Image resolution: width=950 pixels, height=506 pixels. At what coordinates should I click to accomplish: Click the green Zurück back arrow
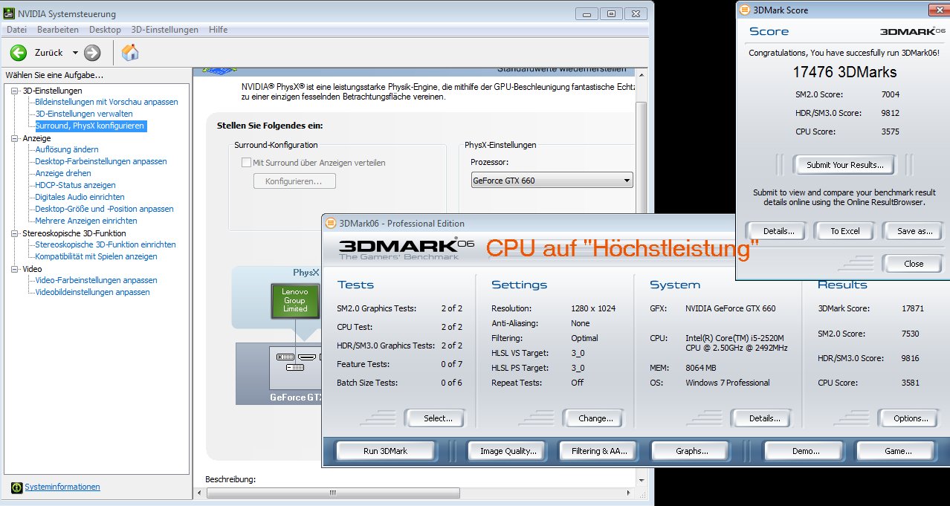[x=19, y=52]
